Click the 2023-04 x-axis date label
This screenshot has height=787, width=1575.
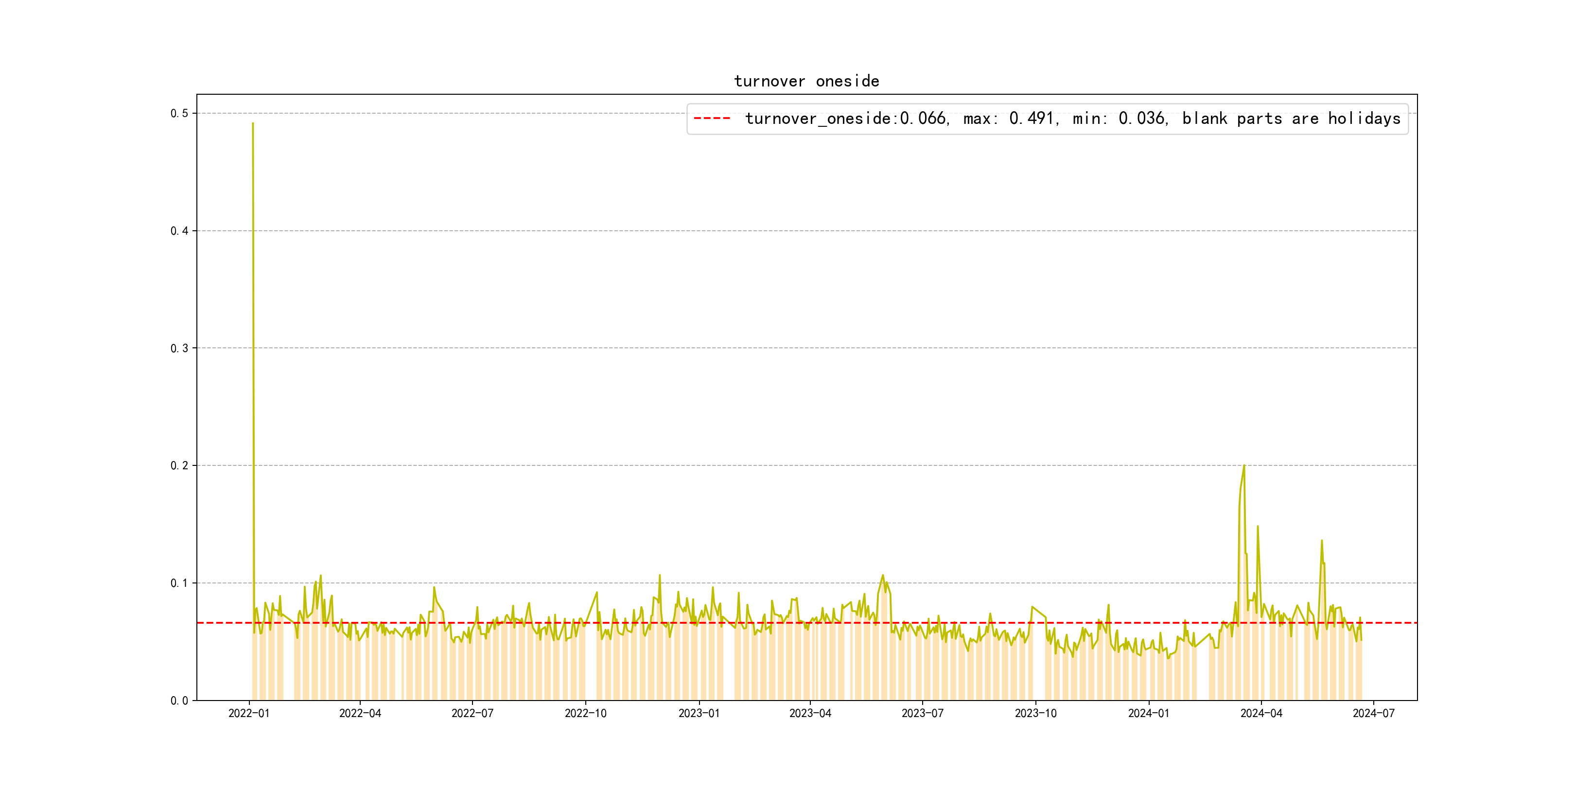click(810, 713)
